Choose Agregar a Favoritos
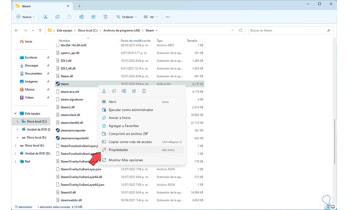The width and height of the screenshot is (348, 210). pyautogui.click(x=142, y=126)
